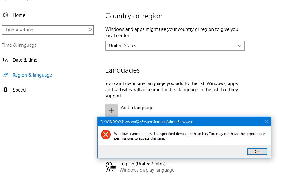
Task: Select the English (United States) language entry
Action: click(x=143, y=164)
